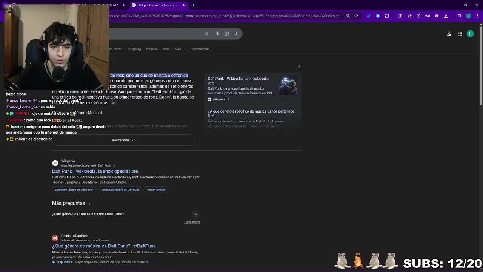Open options beside the Reddit result
Screen dimensions: 483x272
(112, 240)
